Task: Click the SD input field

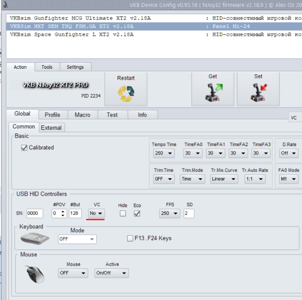Action: [189, 213]
